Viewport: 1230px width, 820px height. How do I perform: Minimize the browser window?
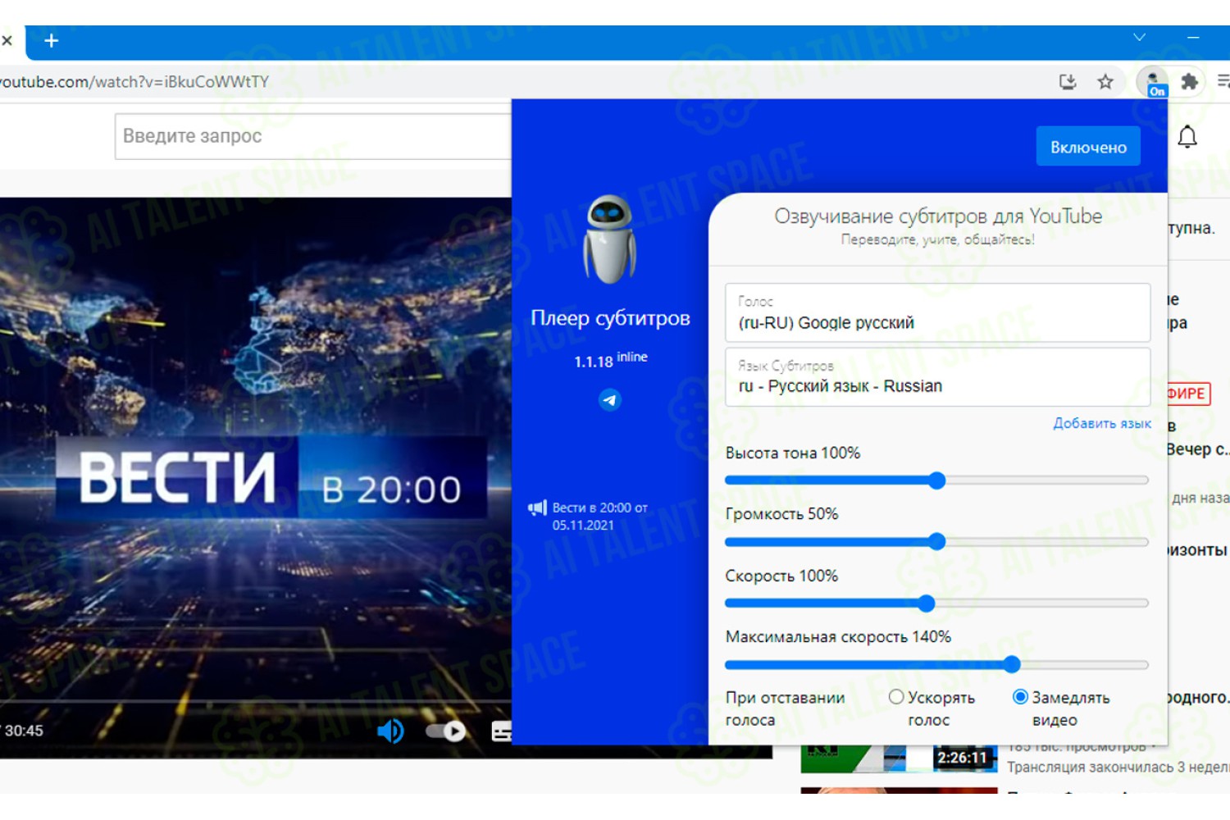tap(1193, 38)
